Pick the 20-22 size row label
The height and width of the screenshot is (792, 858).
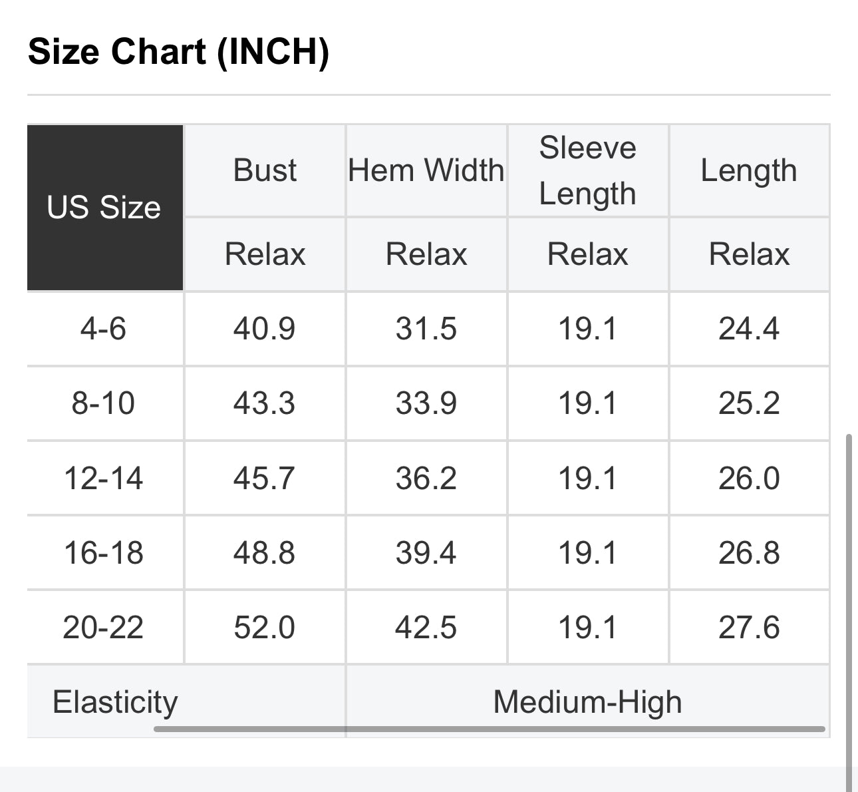104,628
